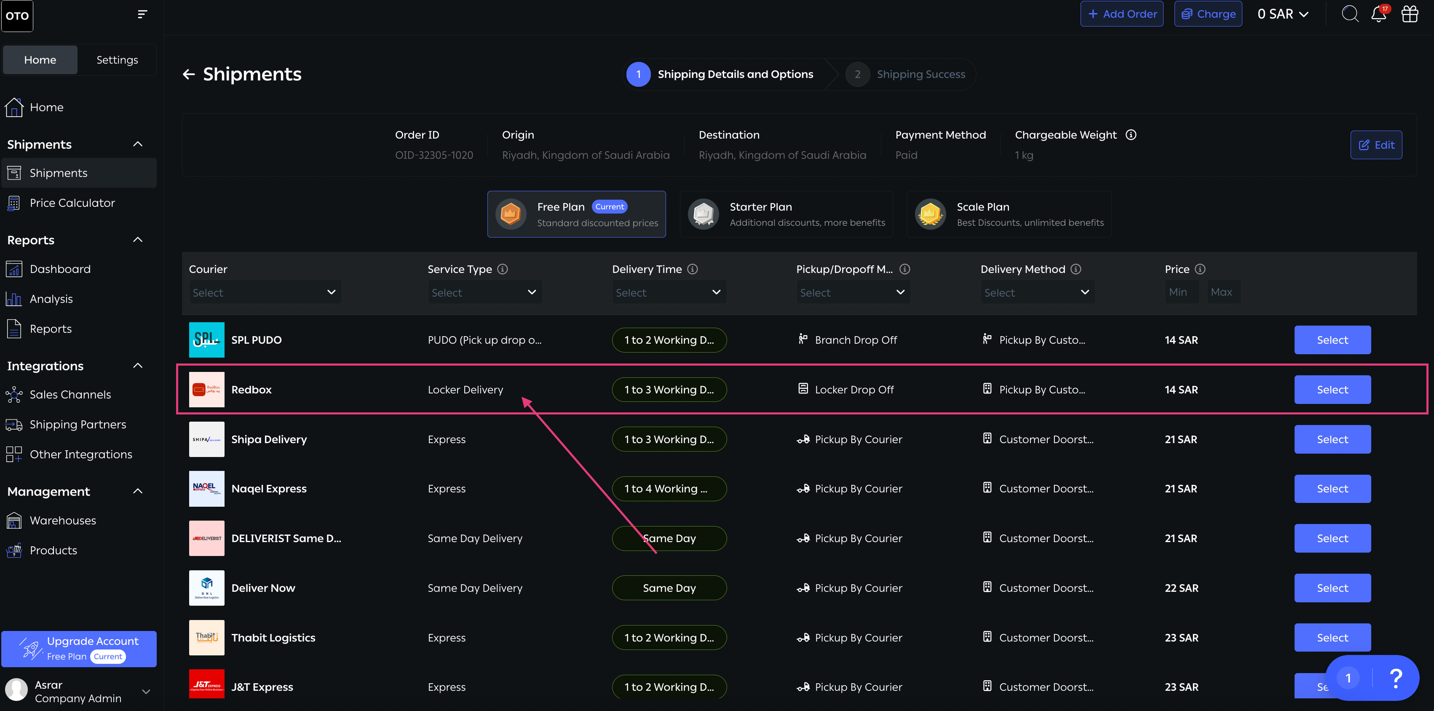The image size is (1434, 711).
Task: Choose the Starter Plan card
Action: 786,214
